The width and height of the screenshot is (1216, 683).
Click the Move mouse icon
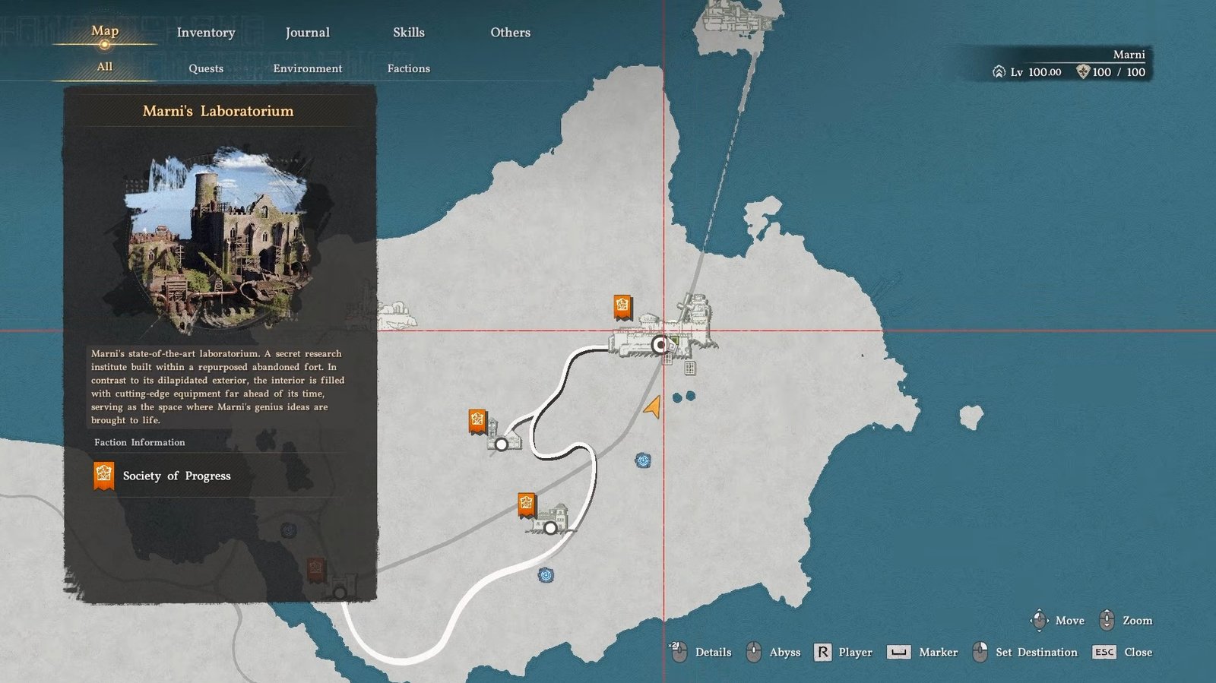[1039, 620]
